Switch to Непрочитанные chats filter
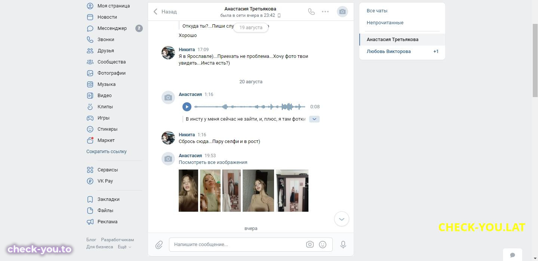 pos(385,23)
